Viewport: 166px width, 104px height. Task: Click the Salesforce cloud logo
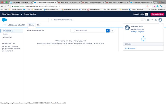[4, 20]
